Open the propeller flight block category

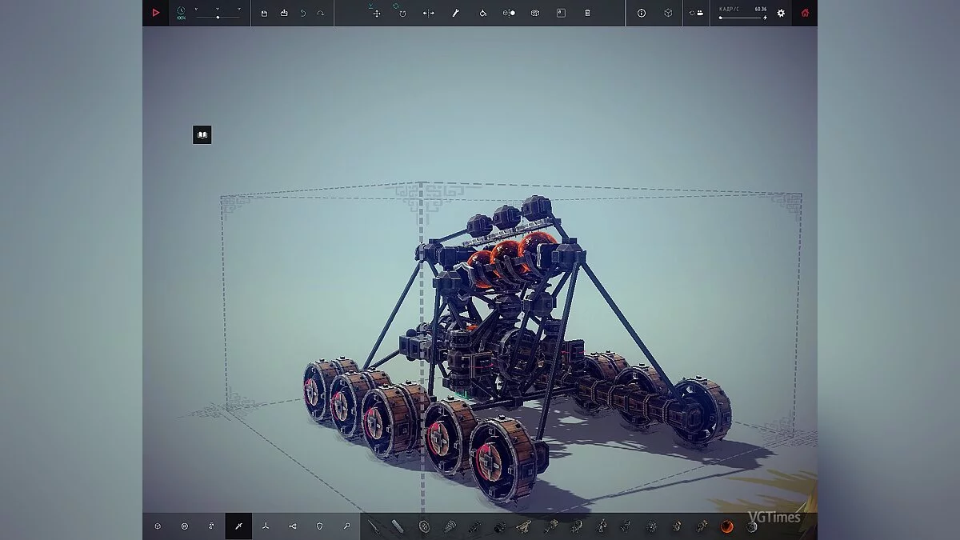(265, 526)
